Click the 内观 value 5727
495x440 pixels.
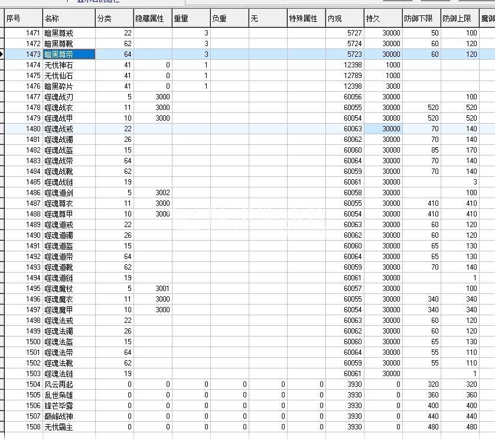click(345, 33)
